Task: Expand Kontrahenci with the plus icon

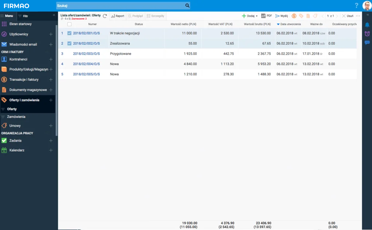Action: tap(51, 59)
